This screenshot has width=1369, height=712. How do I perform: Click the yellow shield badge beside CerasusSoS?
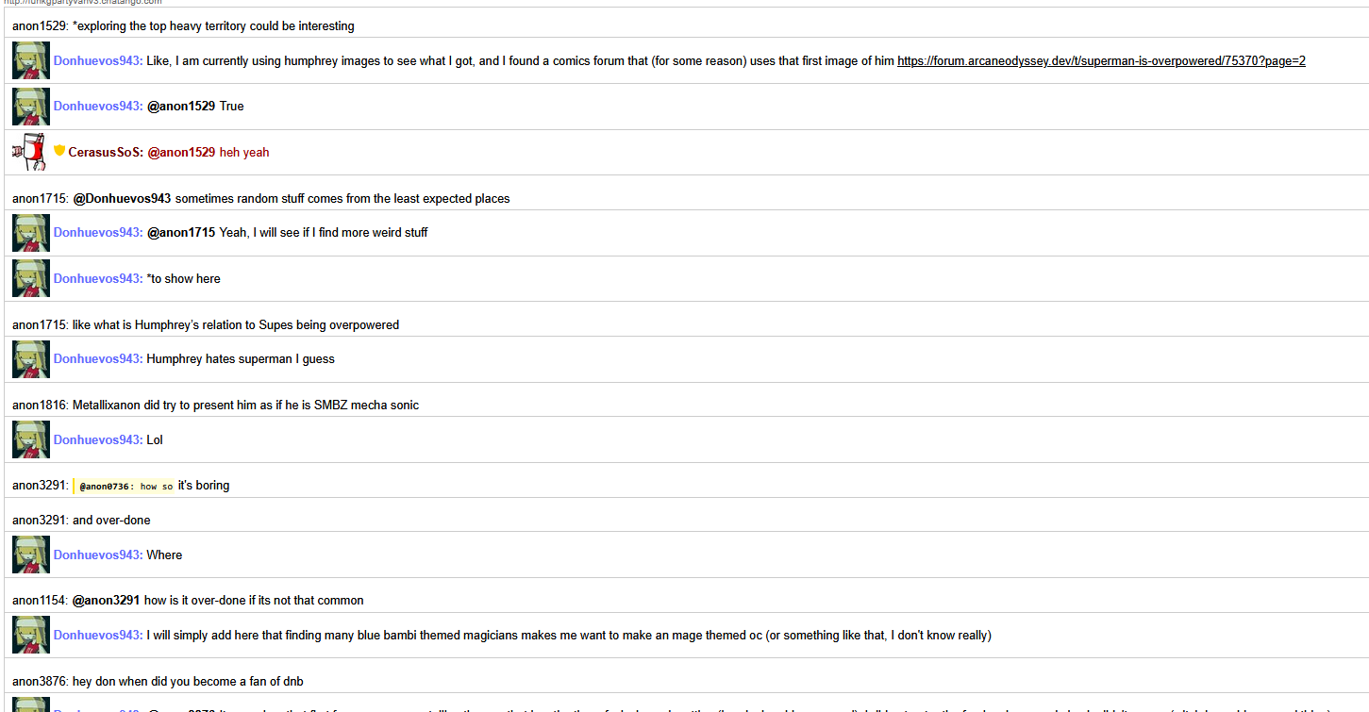(x=59, y=151)
